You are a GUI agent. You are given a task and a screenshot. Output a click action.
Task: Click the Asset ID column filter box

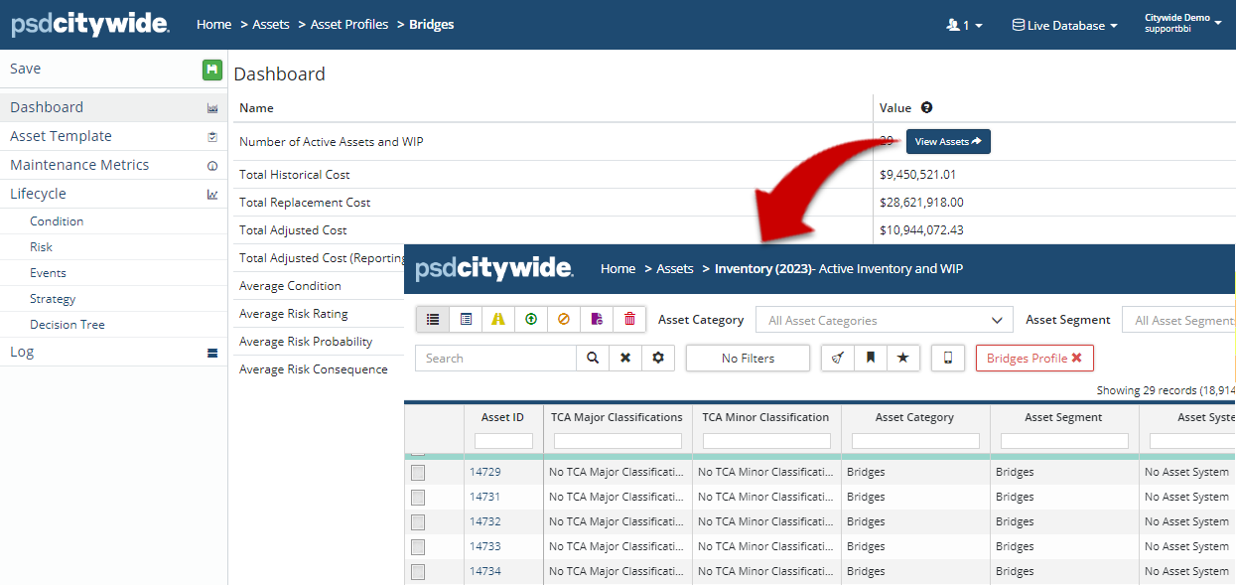tap(503, 441)
